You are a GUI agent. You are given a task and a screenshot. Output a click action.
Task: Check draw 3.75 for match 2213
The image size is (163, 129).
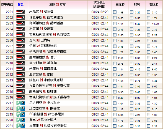132,80
